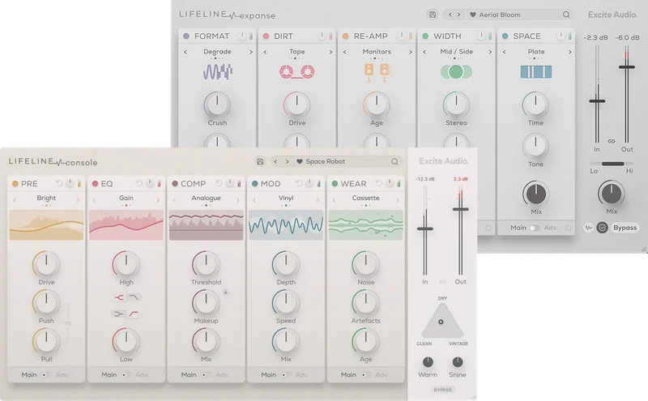Disable the FORMAT module
The width and height of the screenshot is (648, 401).
tap(186, 36)
